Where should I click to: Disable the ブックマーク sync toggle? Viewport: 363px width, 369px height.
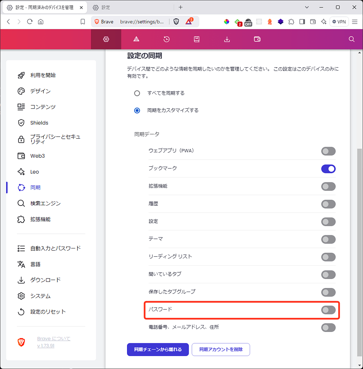pos(328,169)
